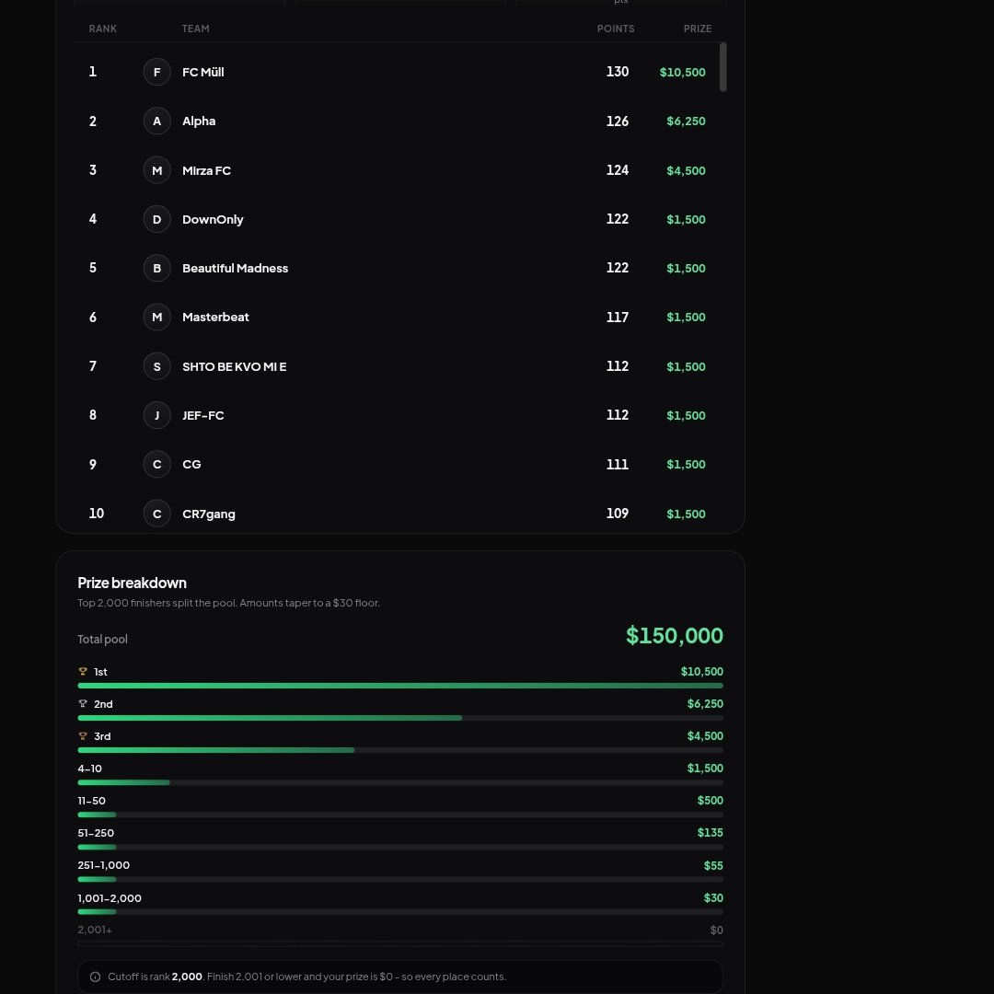Image resolution: width=994 pixels, height=994 pixels.
Task: Click the $150,000 total pool amount
Action: point(675,635)
